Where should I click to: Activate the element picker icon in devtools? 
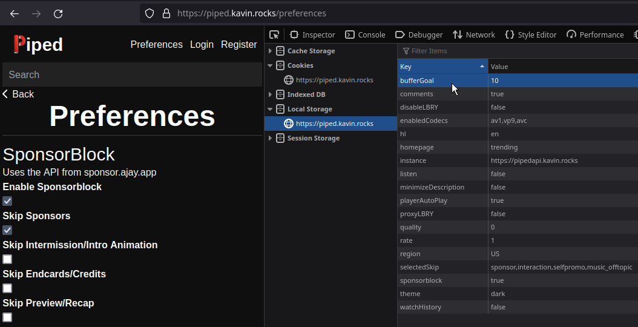point(274,35)
